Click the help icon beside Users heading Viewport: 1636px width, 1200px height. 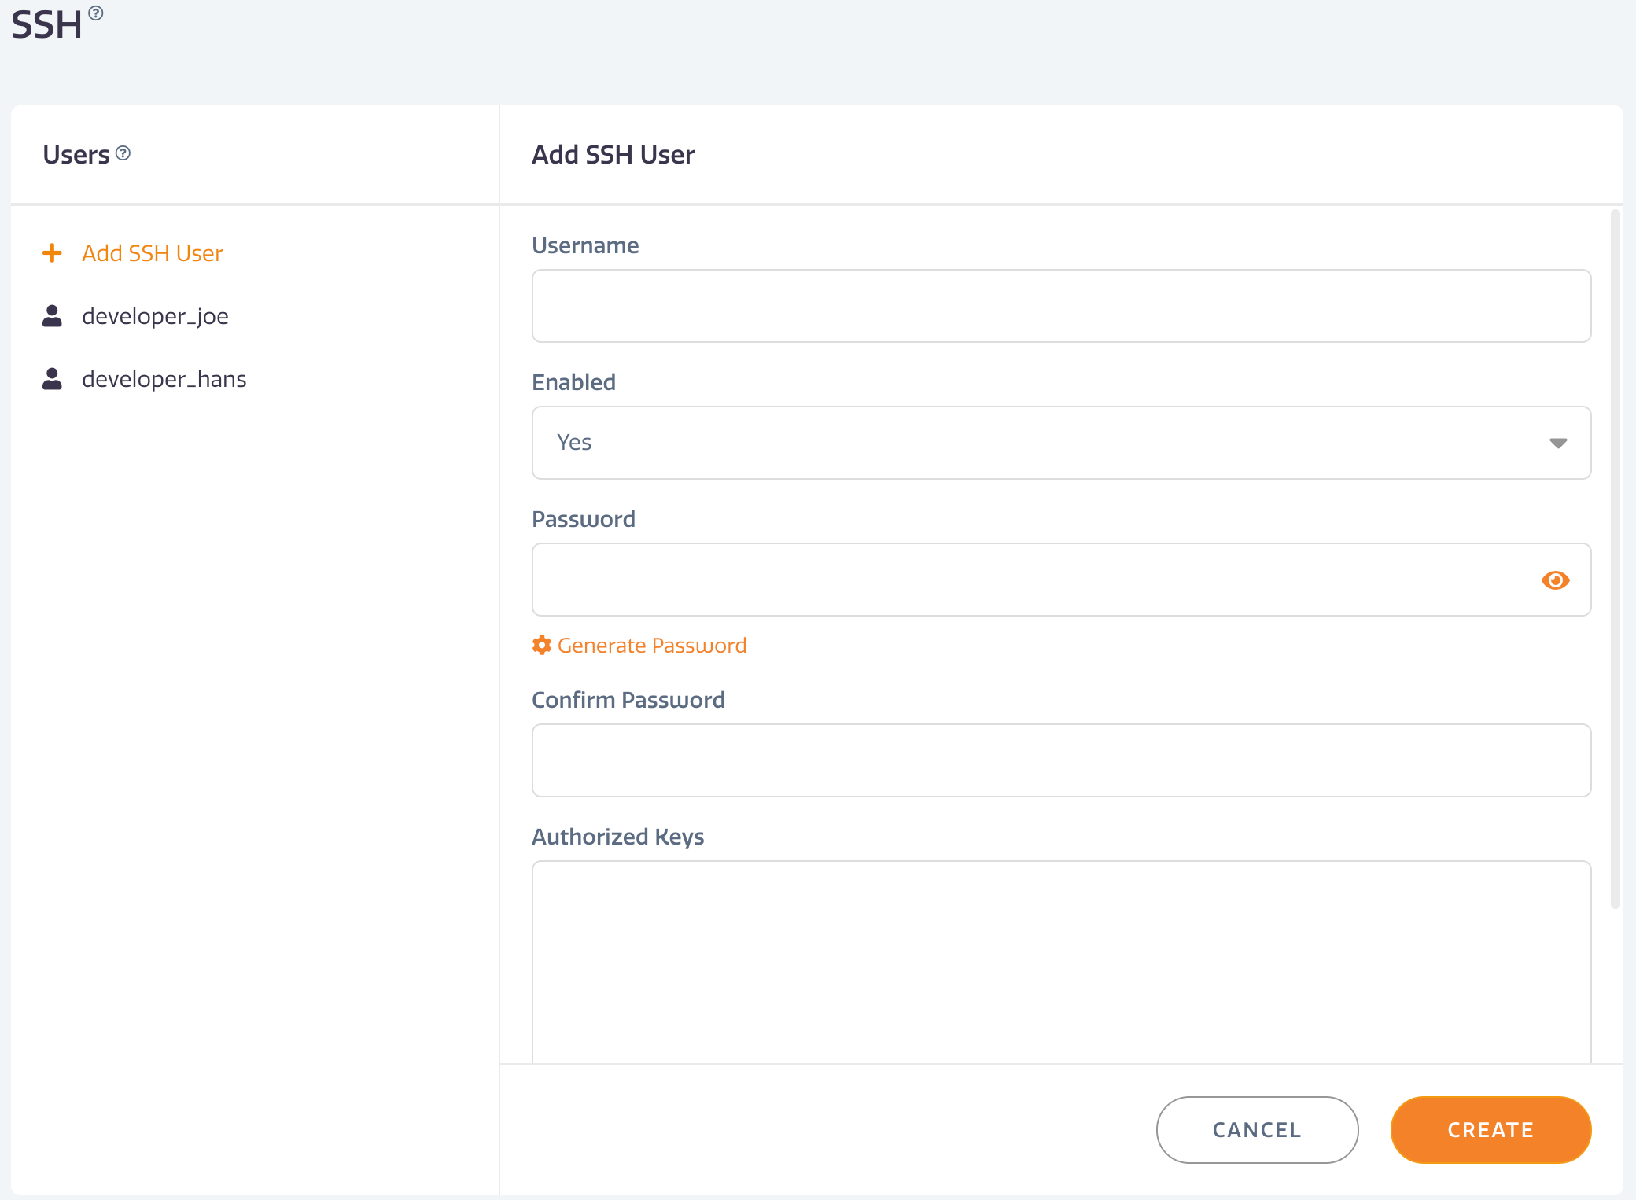pos(122,154)
